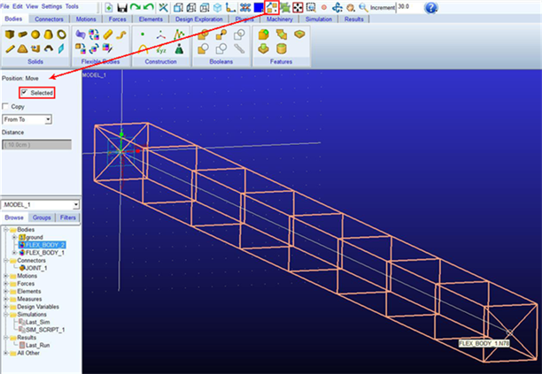542x374 pixels.
Task: Uncheck the Selected checkbox
Action: point(24,92)
